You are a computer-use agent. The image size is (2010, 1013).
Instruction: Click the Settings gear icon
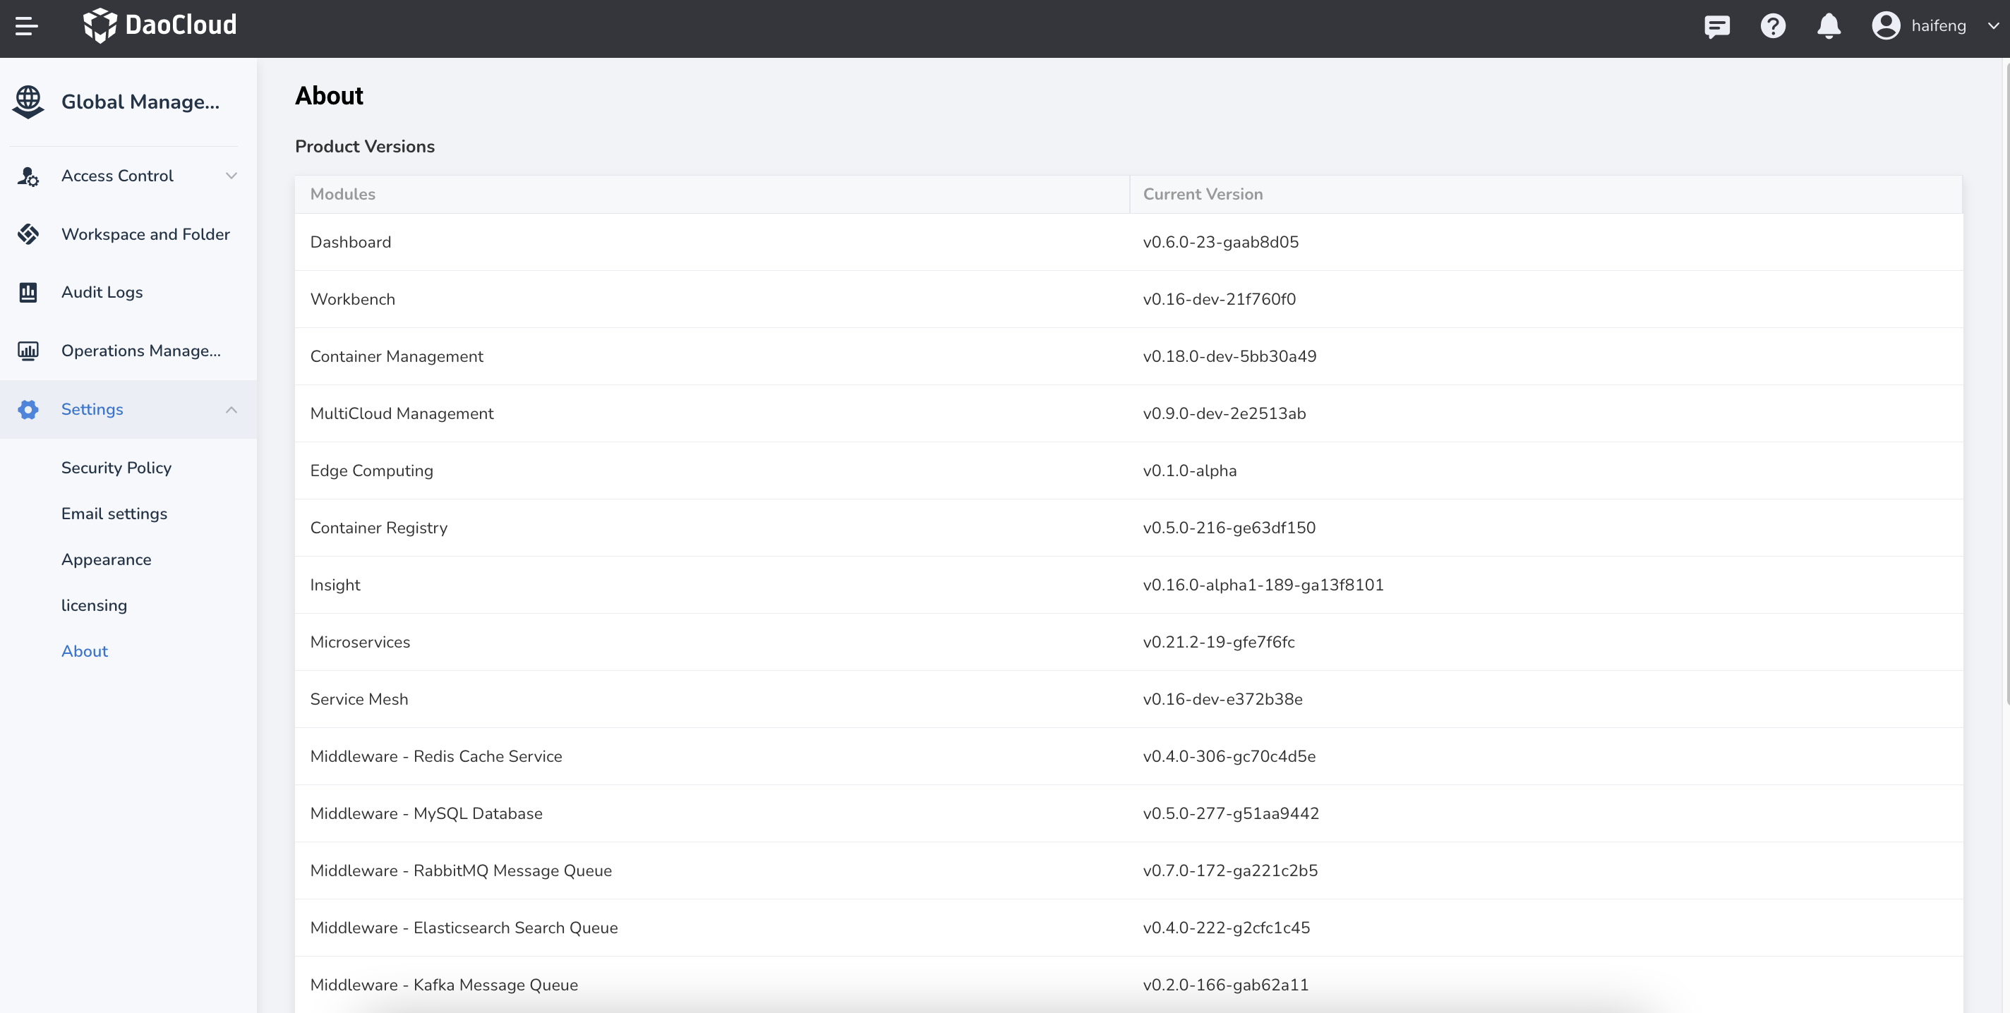click(x=28, y=409)
